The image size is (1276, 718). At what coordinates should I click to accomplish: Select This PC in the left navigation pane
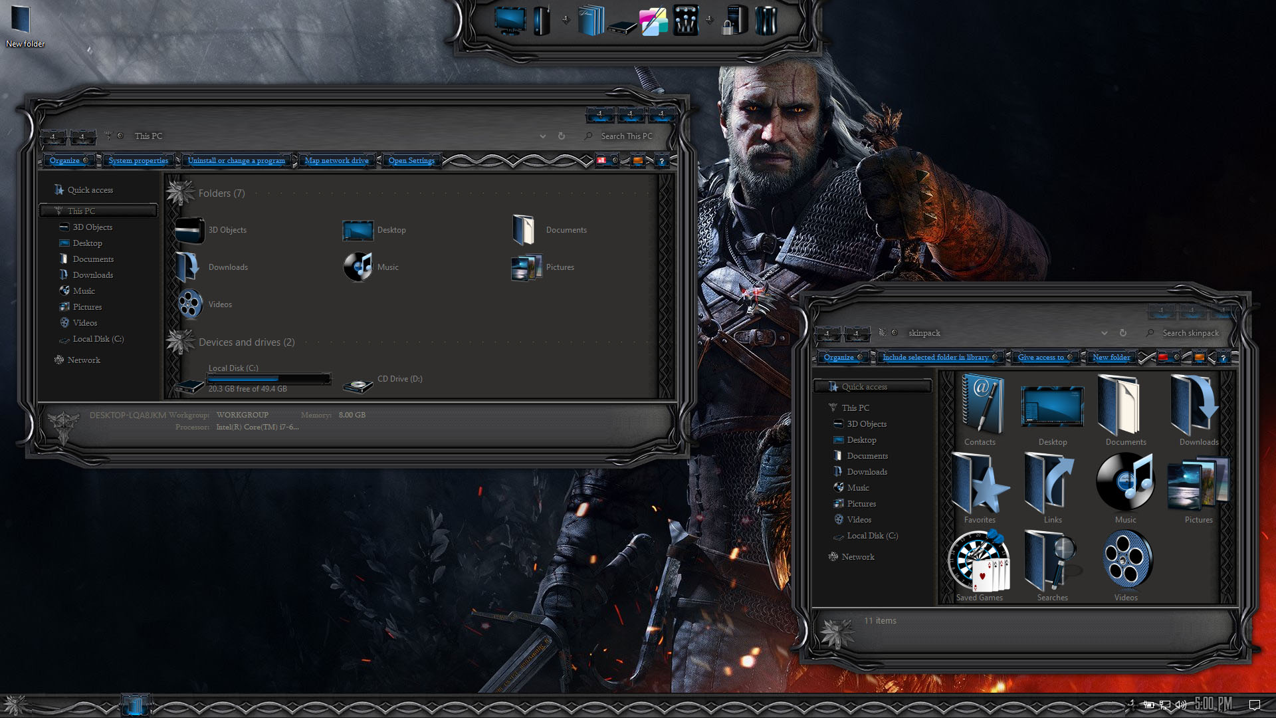(x=82, y=211)
